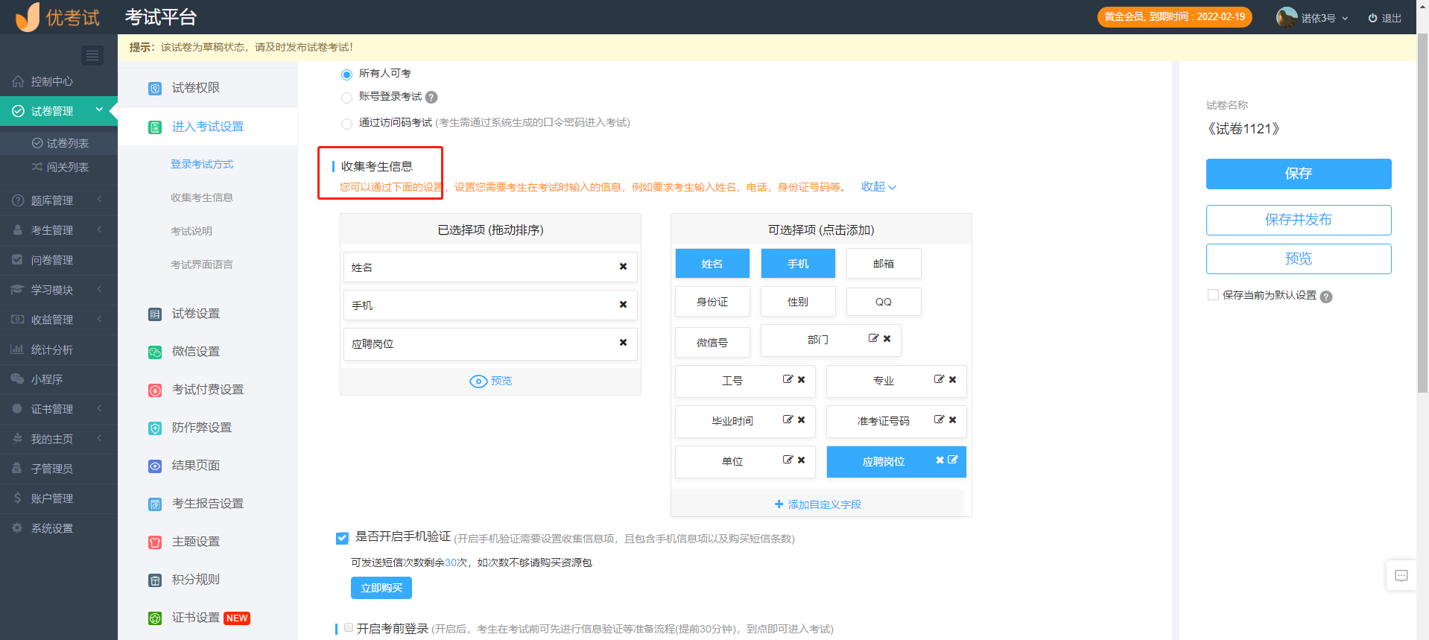Screen dimensions: 1429x640
Task: Open 试卷权限 settings tab
Action: [x=208, y=88]
